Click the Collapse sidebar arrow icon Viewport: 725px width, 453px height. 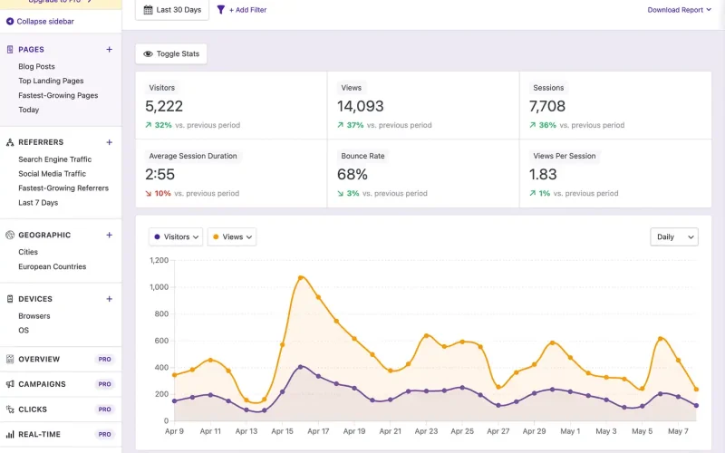pyautogui.click(x=10, y=21)
